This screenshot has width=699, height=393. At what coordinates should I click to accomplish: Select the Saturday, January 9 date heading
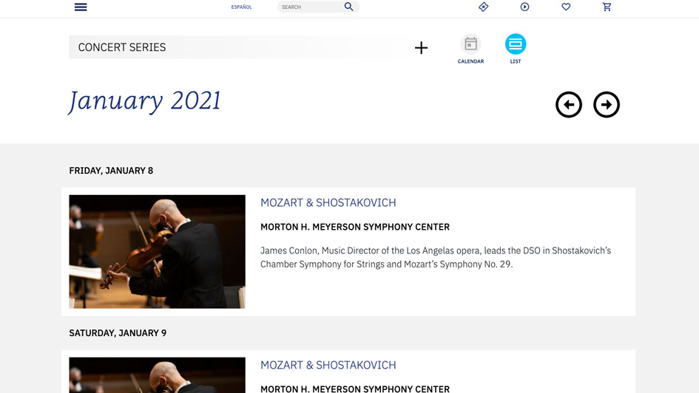pyautogui.click(x=118, y=333)
